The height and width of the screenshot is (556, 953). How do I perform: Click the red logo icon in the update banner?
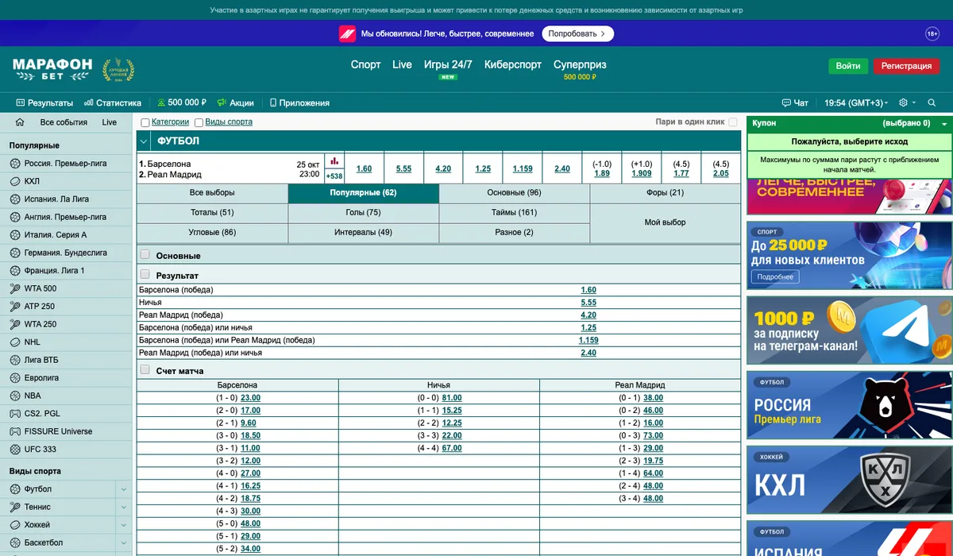pyautogui.click(x=347, y=34)
